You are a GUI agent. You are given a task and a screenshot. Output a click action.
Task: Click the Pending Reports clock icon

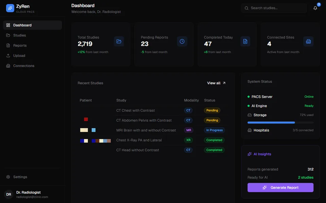(182, 41)
